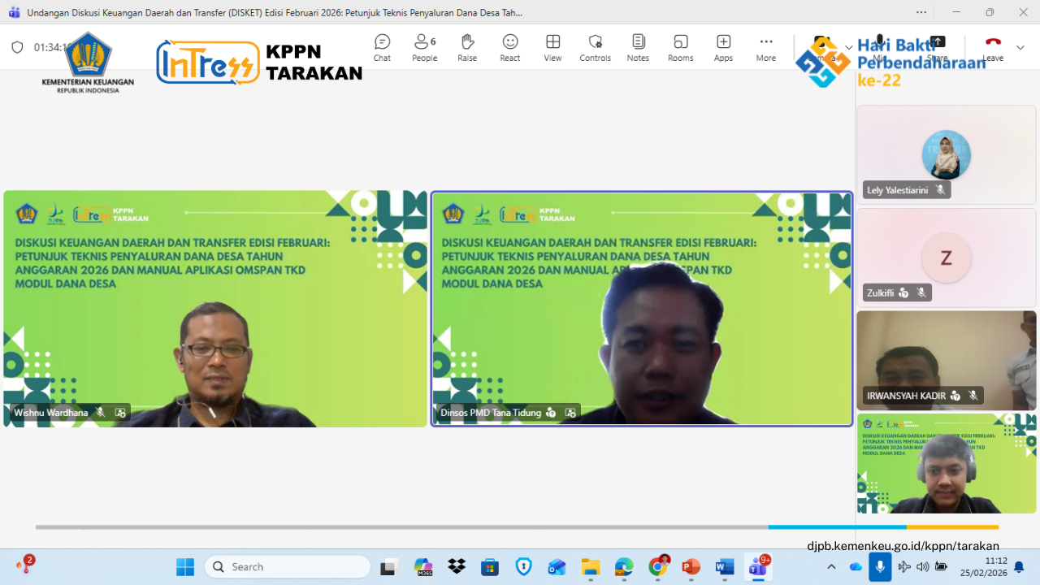Image resolution: width=1040 pixels, height=585 pixels.
Task: Click the Windows taskbar Search box
Action: click(288, 566)
